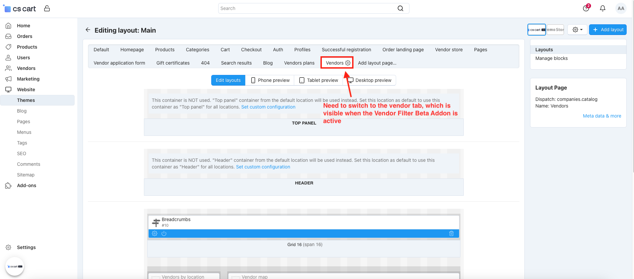Open the Profiles layout tab
The height and width of the screenshot is (279, 634).
[303, 50]
